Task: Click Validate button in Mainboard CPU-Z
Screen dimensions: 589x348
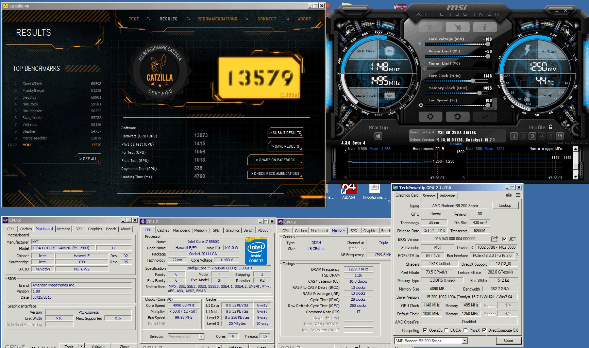Action: [x=98, y=346]
